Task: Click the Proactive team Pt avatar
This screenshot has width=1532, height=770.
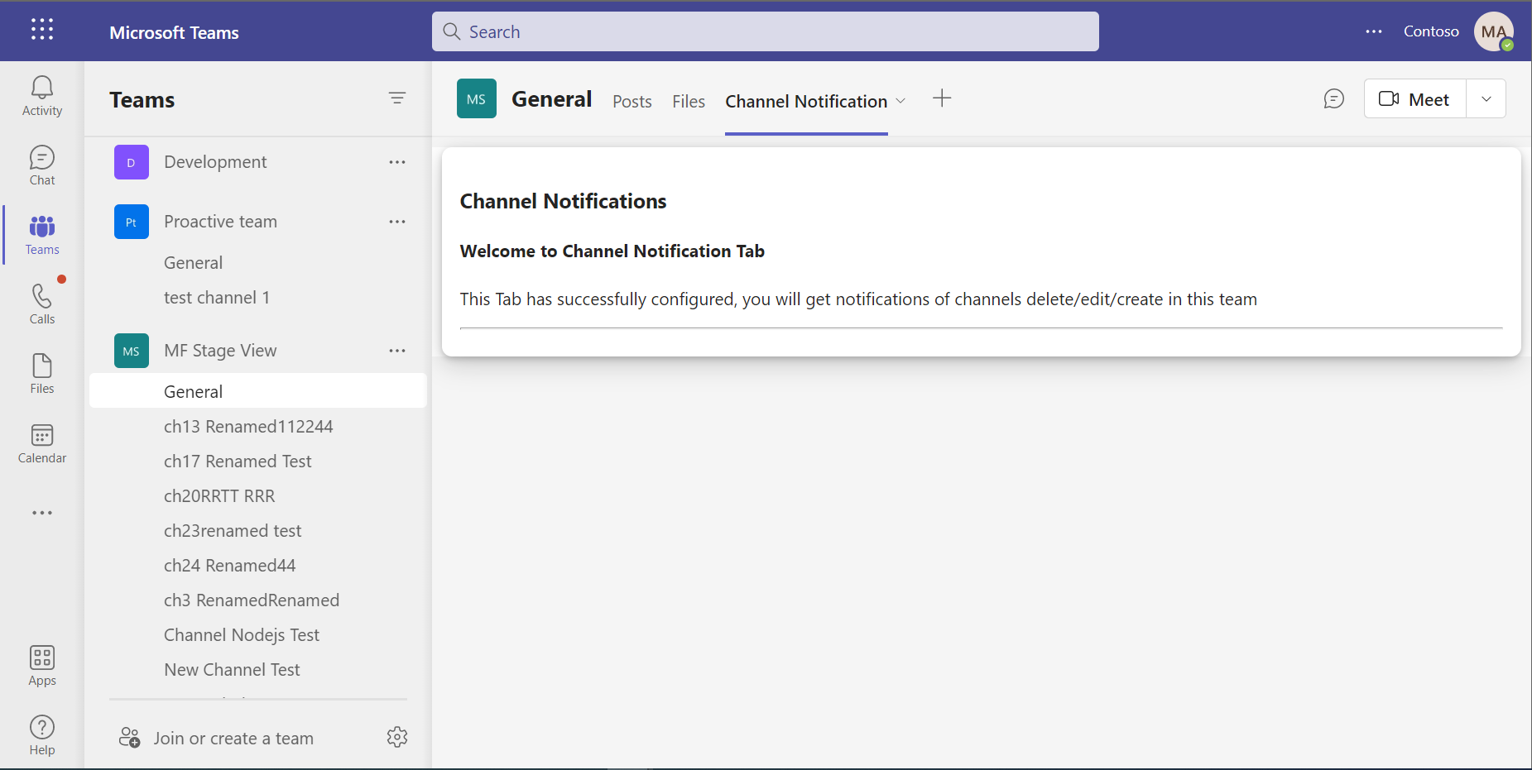Action: pos(132,222)
